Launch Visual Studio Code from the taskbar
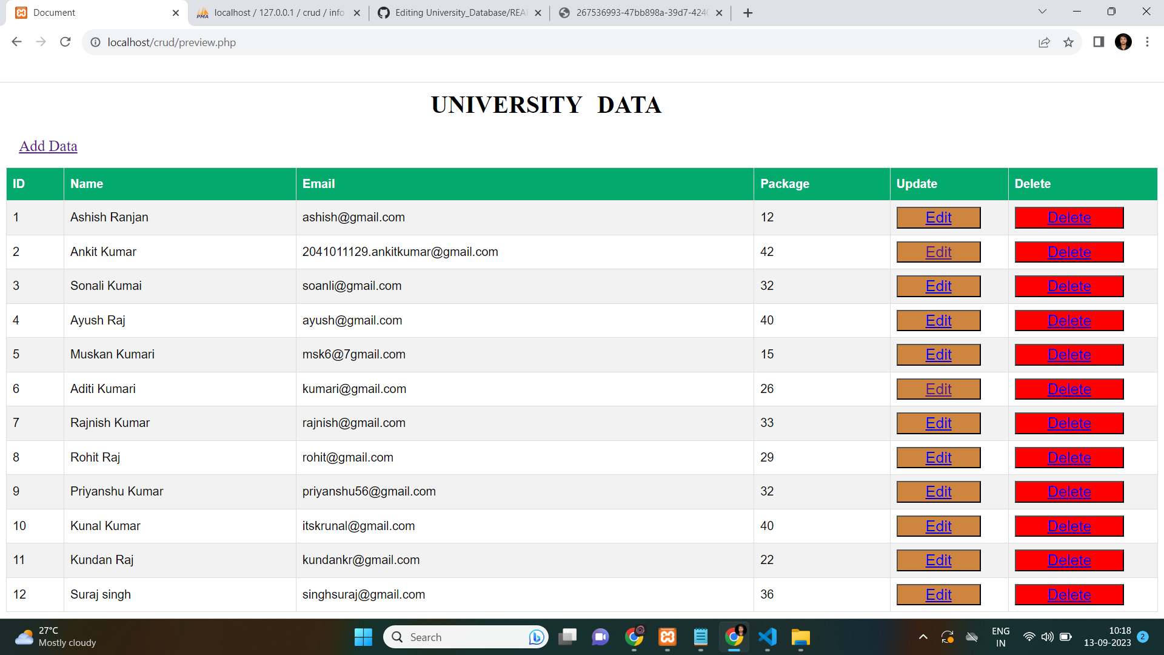The height and width of the screenshot is (655, 1164). pyautogui.click(x=767, y=637)
